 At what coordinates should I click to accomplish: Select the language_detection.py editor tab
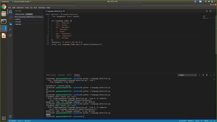click(x=55, y=11)
